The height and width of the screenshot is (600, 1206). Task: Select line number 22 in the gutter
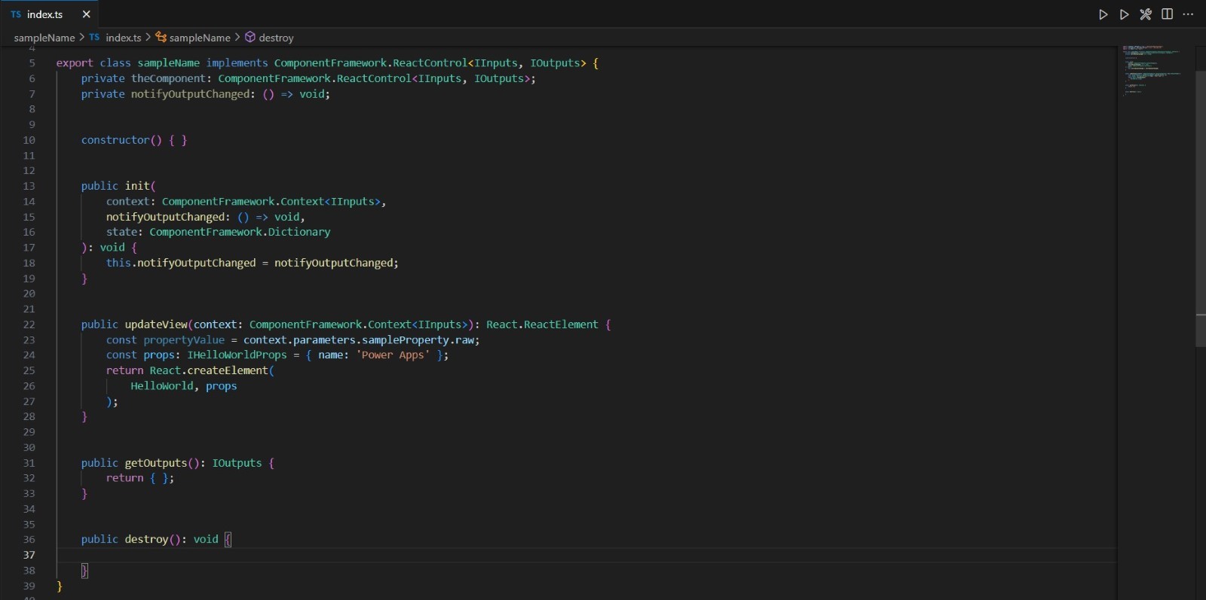(x=29, y=324)
